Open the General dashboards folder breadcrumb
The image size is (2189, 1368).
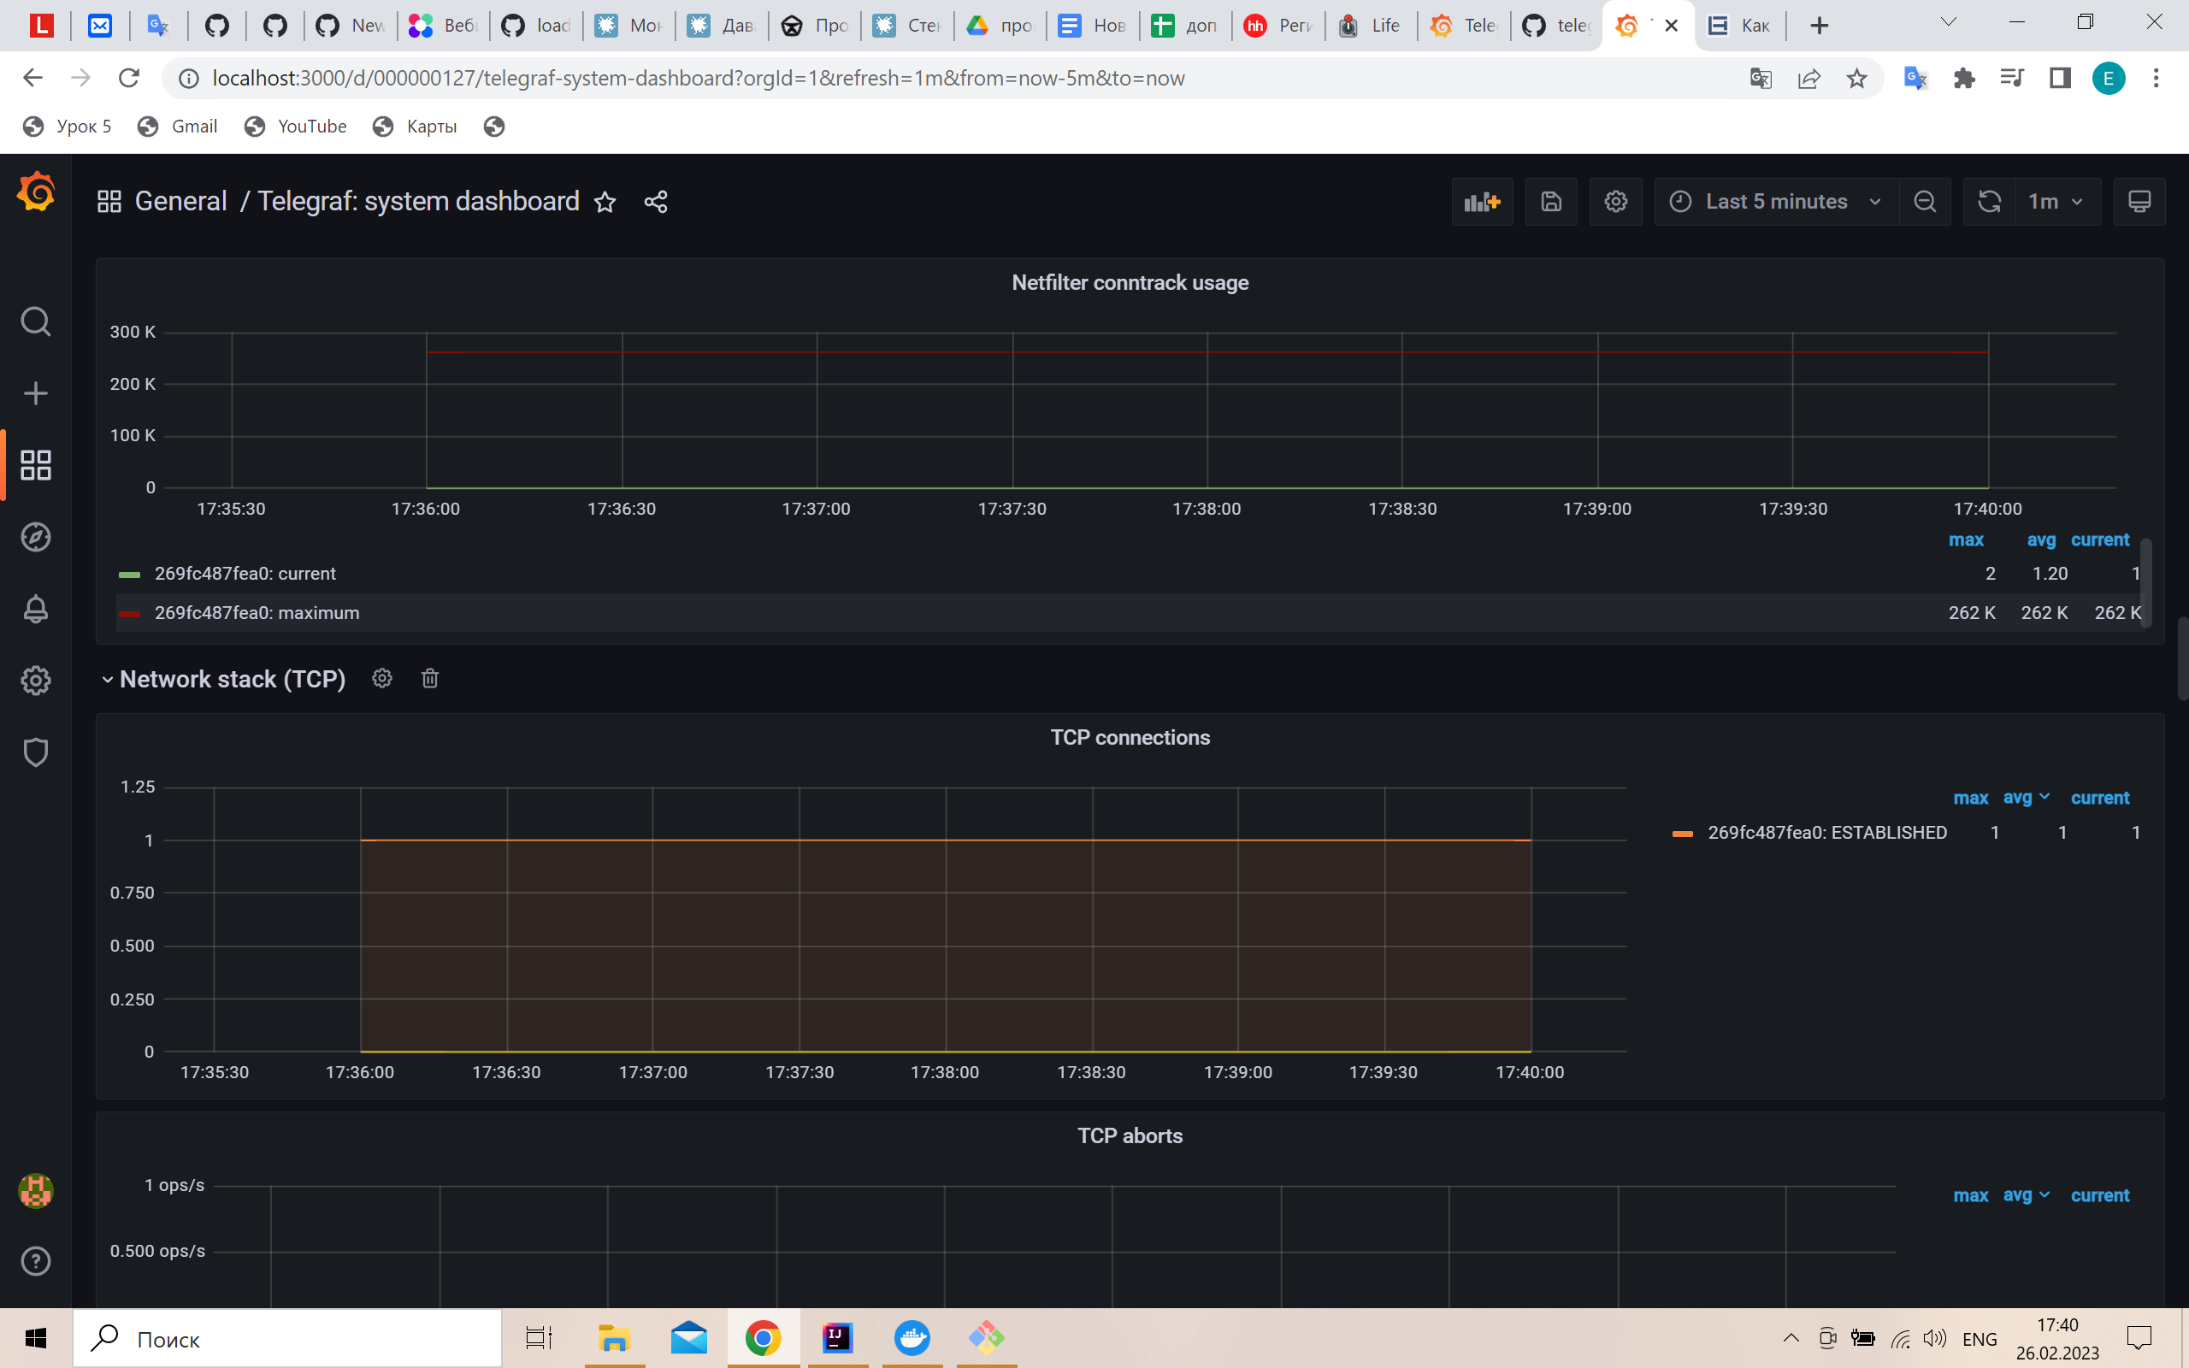coord(181,201)
